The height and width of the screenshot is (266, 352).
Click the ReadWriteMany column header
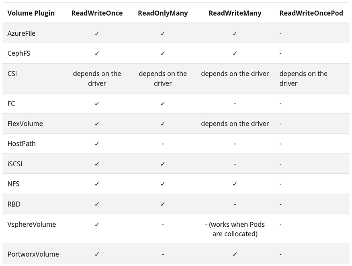pyautogui.click(x=235, y=13)
